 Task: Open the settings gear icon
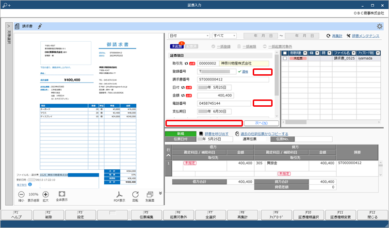point(379,26)
